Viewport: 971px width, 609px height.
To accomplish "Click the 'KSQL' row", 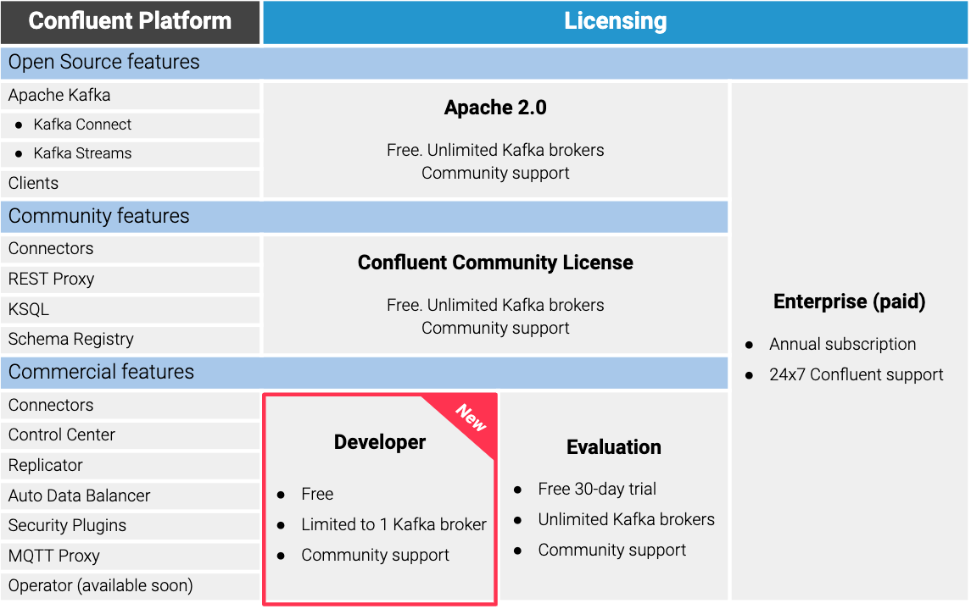I will [x=130, y=309].
